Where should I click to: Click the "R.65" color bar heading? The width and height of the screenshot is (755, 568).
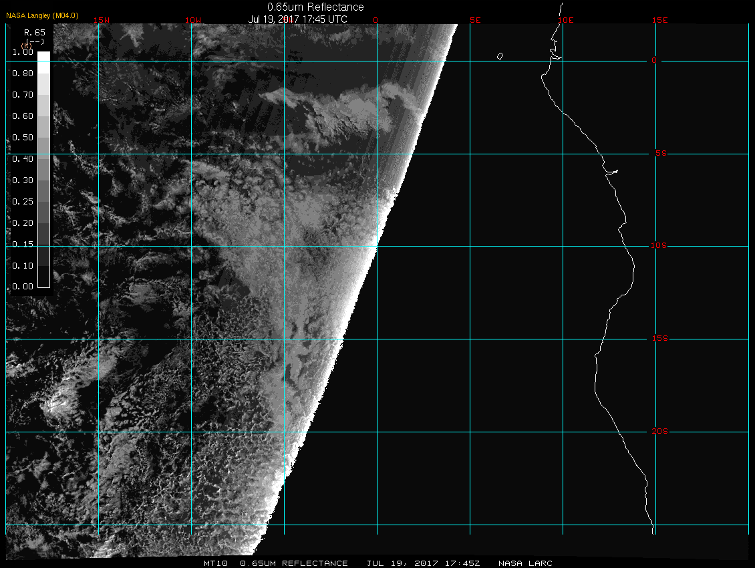[x=35, y=33]
